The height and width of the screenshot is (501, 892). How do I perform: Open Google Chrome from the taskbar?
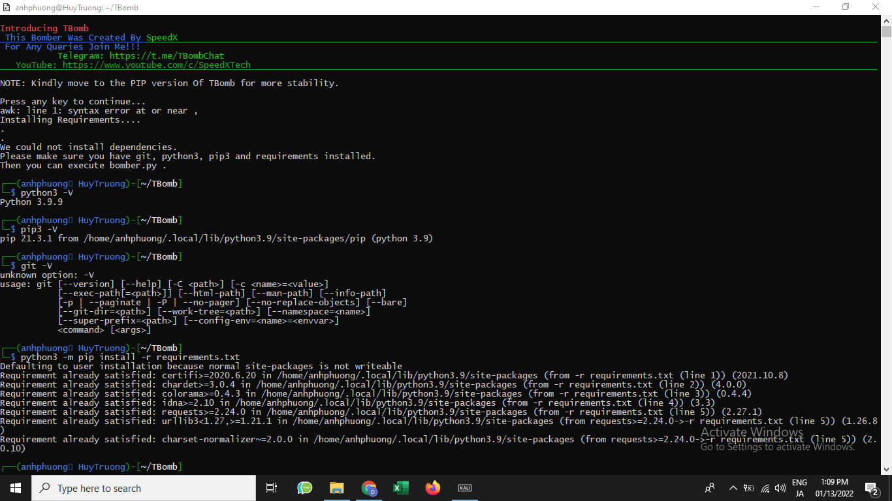click(x=369, y=487)
